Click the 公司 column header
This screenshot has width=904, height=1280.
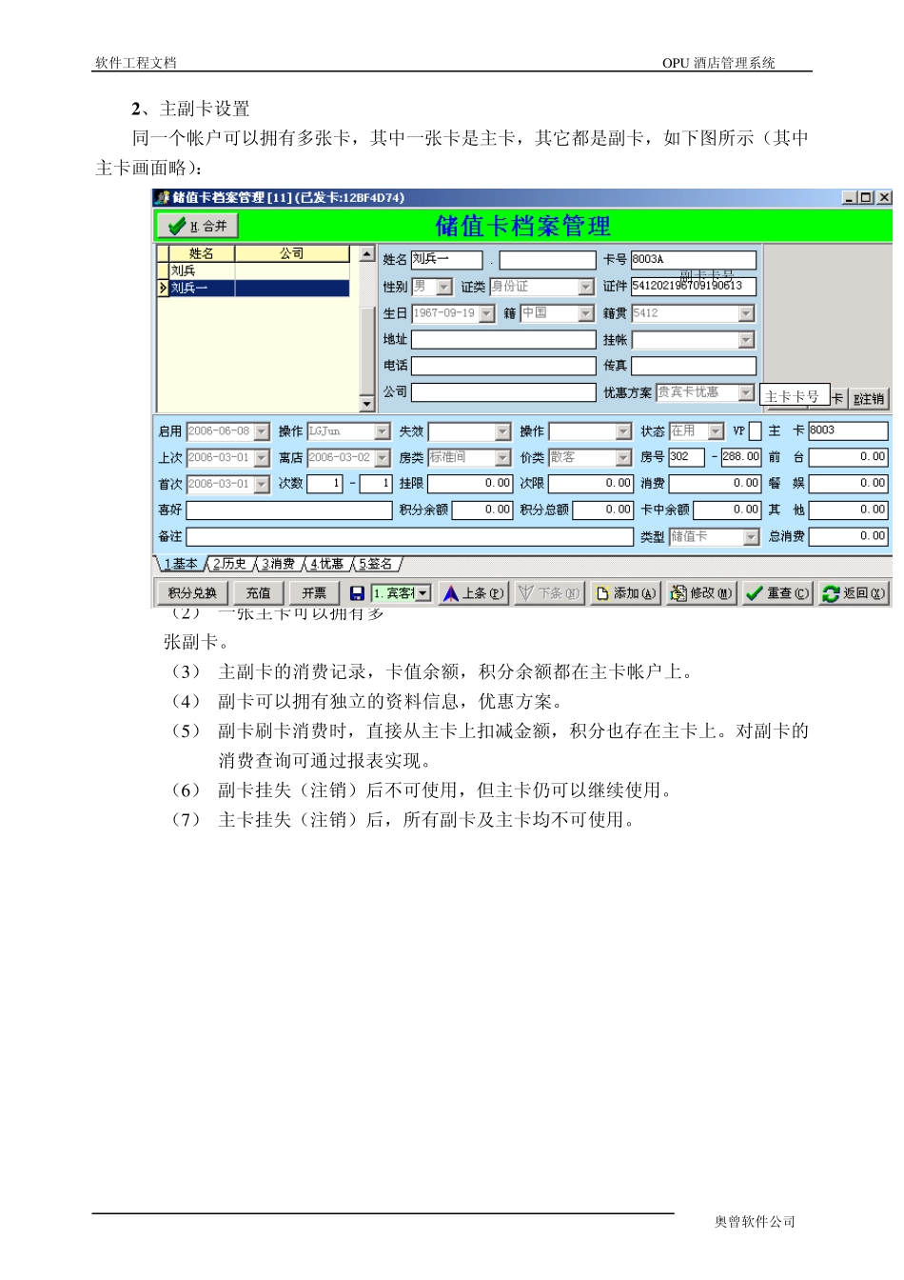(x=292, y=253)
